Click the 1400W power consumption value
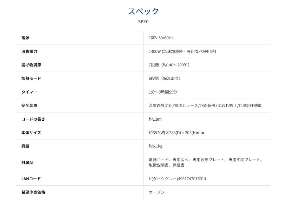This screenshot has width=286, height=202. click(x=182, y=51)
